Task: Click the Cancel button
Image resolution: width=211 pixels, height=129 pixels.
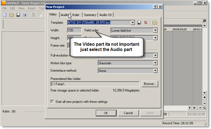Action: pyautogui.click(x=128, y=113)
